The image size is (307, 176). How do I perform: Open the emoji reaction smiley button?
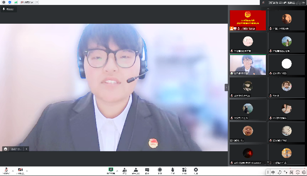(6, 149)
